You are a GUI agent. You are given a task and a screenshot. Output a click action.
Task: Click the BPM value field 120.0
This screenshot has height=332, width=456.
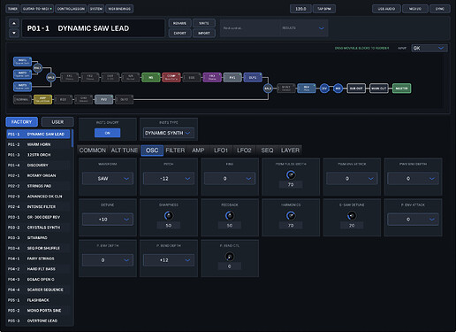pos(300,9)
